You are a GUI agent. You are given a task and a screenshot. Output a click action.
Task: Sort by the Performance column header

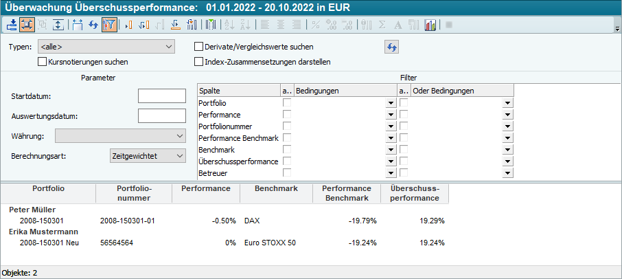pyautogui.click(x=206, y=188)
